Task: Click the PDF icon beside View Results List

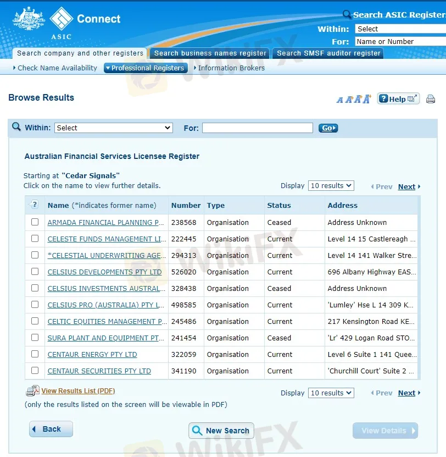Action: coord(32,391)
